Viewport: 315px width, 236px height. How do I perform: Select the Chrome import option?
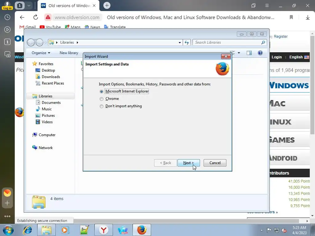point(102,99)
